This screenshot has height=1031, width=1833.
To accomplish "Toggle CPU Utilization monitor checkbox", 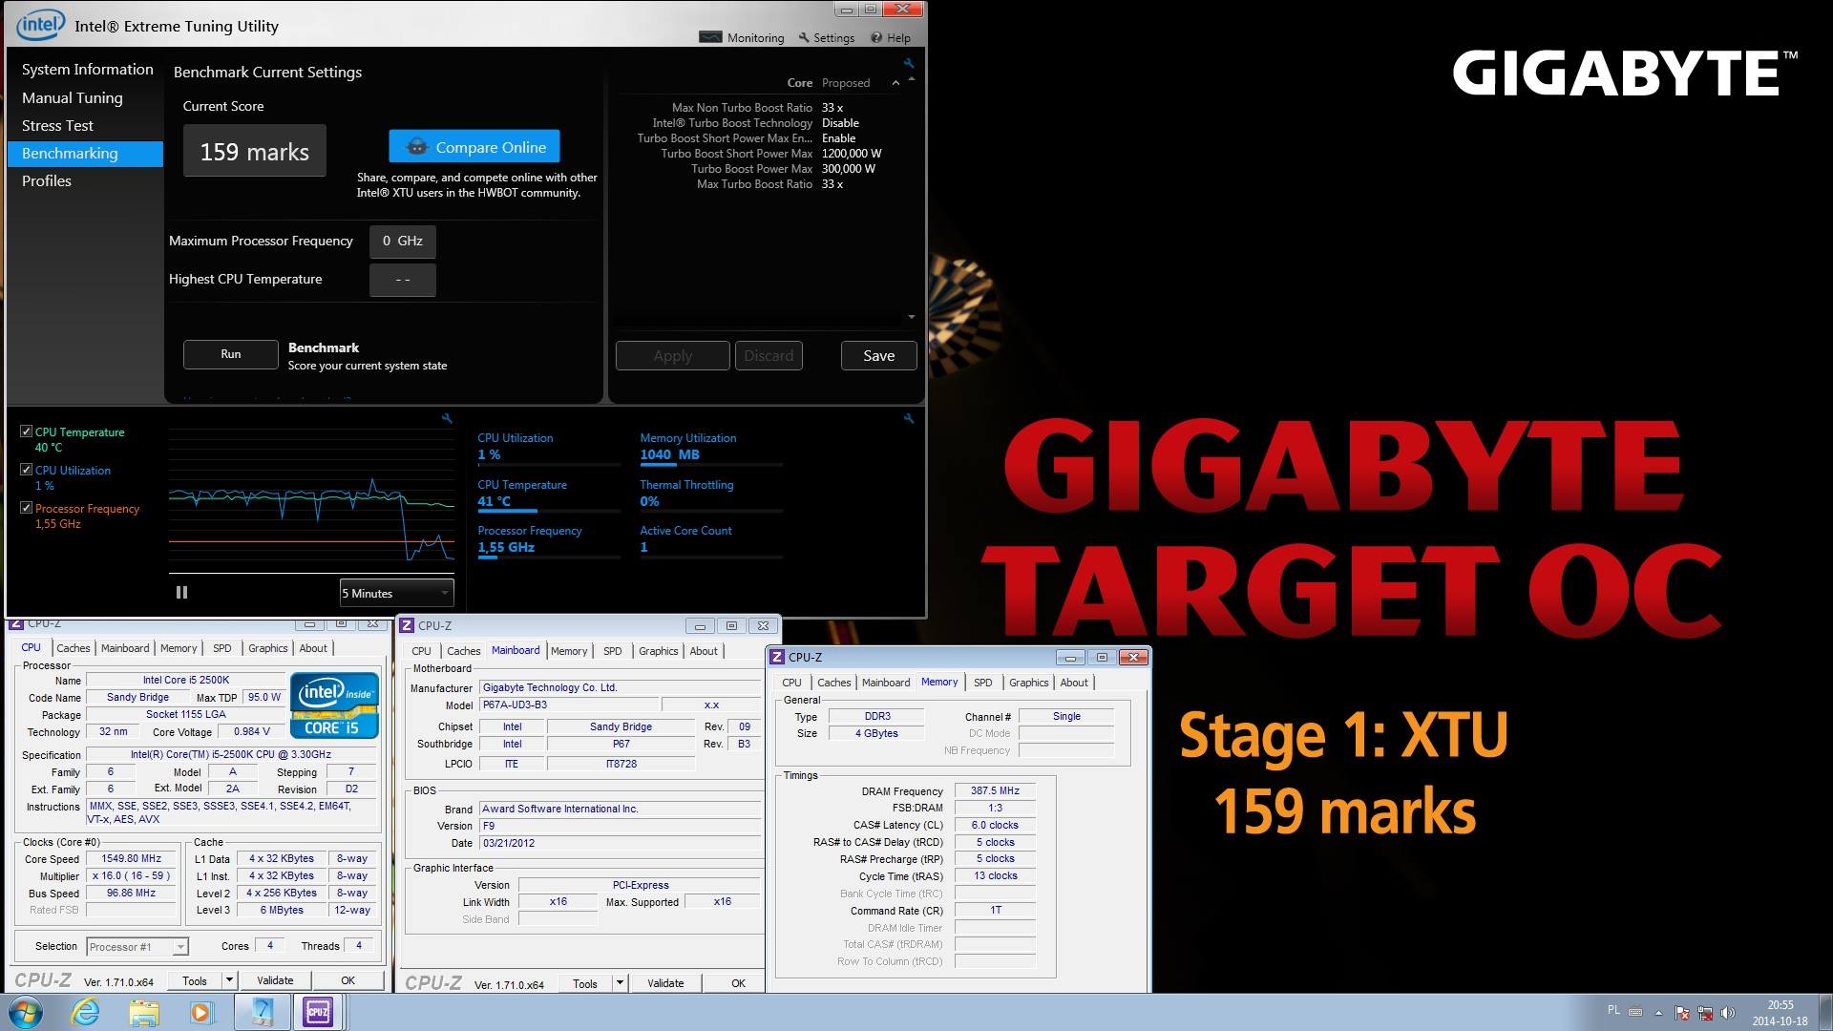I will tap(26, 470).
